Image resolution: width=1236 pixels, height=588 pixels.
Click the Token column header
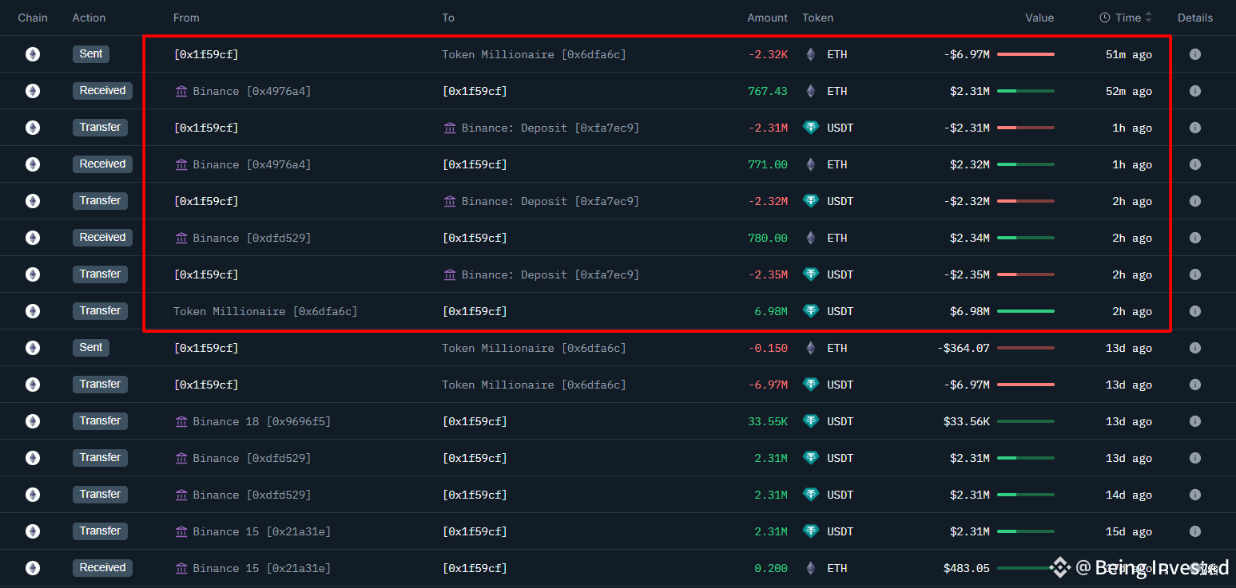pyautogui.click(x=818, y=18)
